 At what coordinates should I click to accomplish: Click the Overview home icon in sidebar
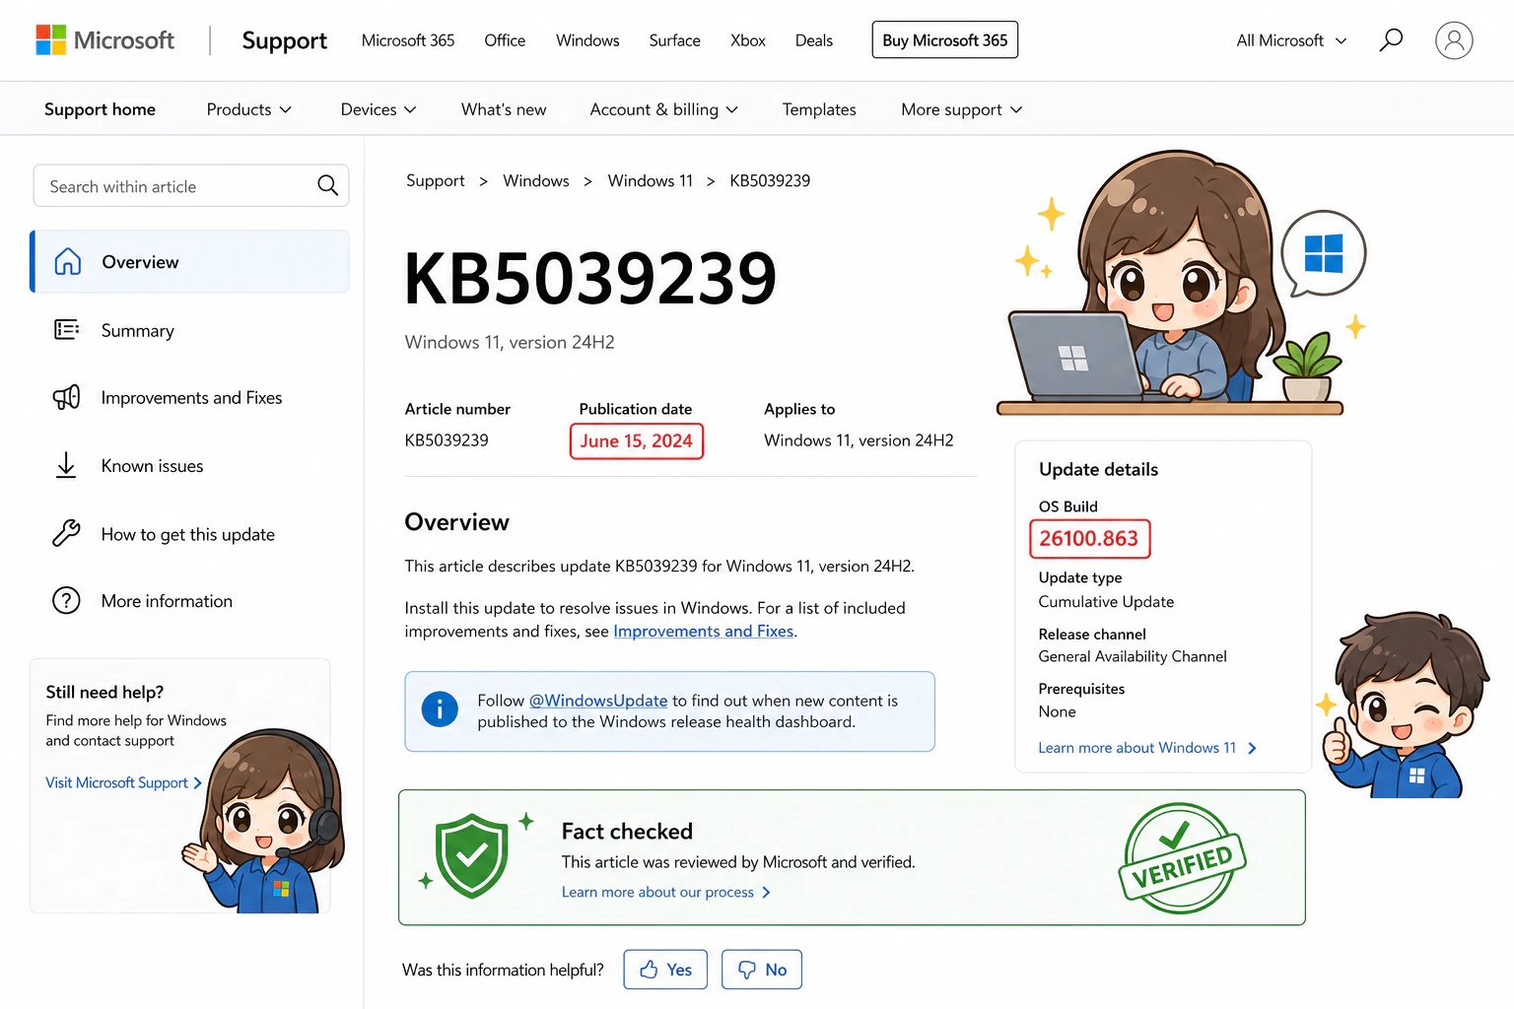click(68, 261)
